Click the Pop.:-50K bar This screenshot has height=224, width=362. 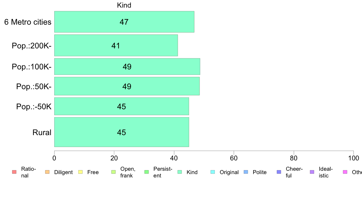[x=122, y=106]
